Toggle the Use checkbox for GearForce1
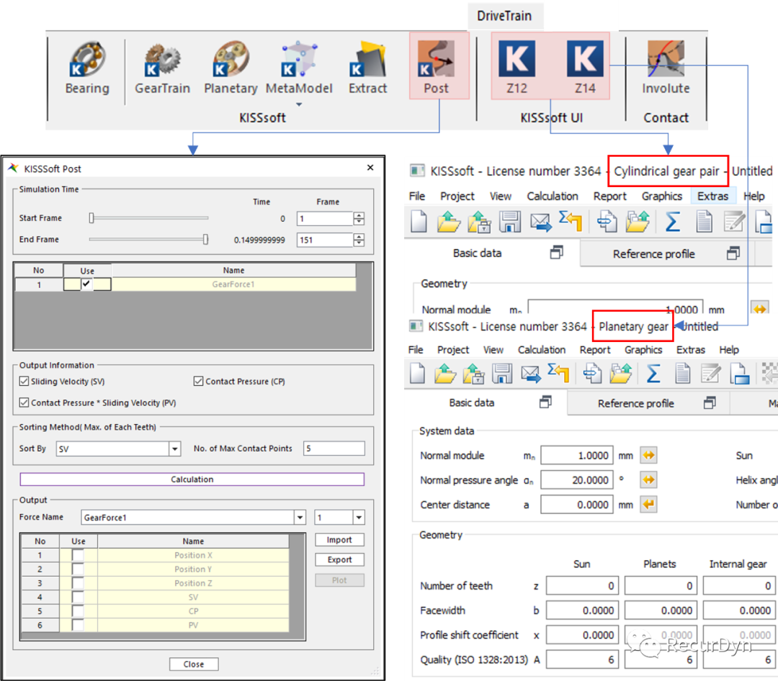The height and width of the screenshot is (681, 778). [x=87, y=284]
